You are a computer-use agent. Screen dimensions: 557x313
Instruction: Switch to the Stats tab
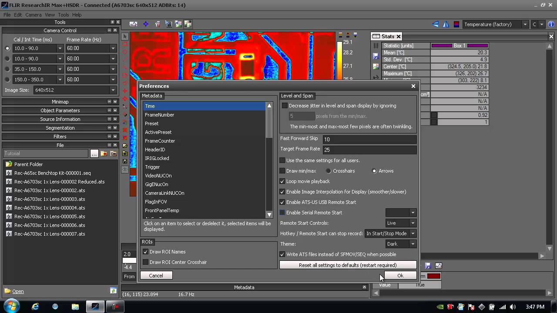click(387, 37)
